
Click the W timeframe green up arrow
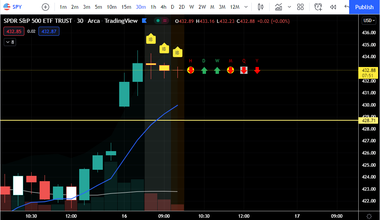pos(217,70)
